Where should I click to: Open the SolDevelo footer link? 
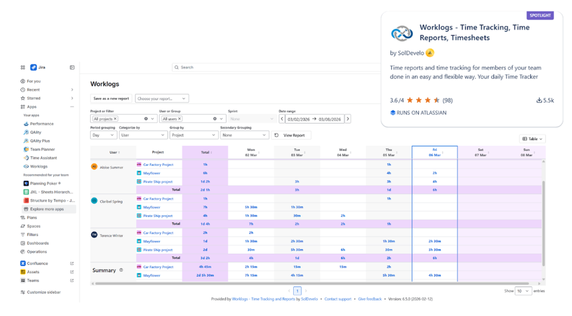click(x=309, y=299)
